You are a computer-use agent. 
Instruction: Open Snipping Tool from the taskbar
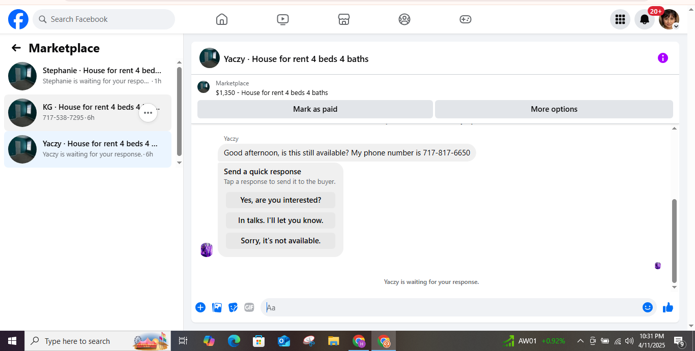point(309,341)
